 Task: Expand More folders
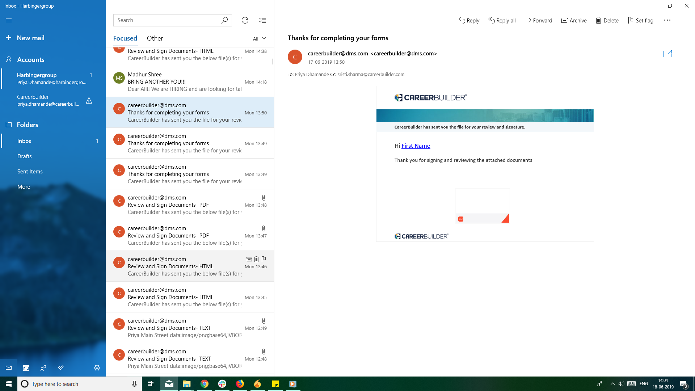53,186
